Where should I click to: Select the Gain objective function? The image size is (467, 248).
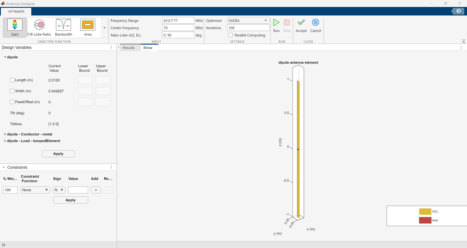(15, 27)
